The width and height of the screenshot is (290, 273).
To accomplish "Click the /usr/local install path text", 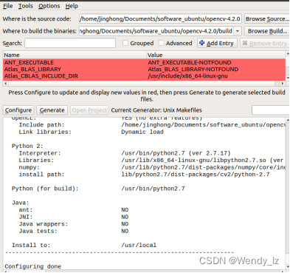I will 139,245.
